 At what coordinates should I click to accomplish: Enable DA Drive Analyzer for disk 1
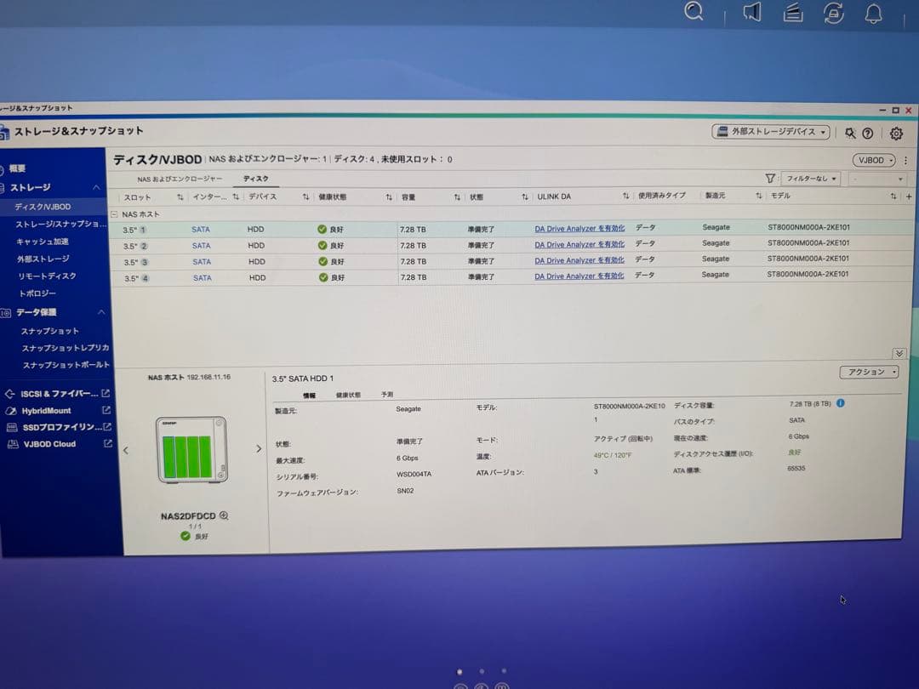click(579, 229)
